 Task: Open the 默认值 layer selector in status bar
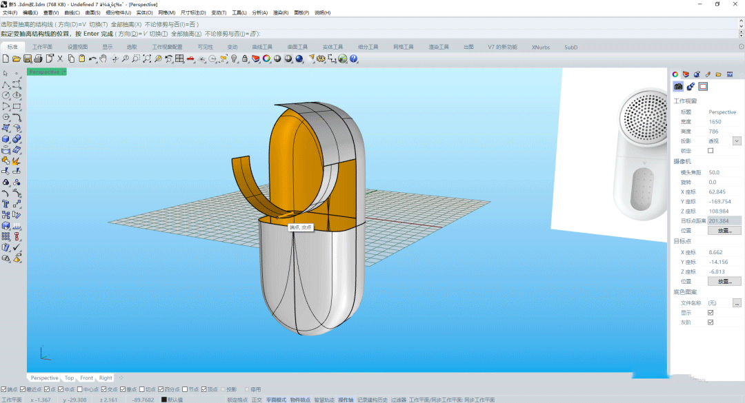174,400
